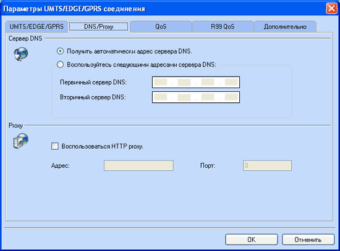The image size is (340, 251).
Task: Close the connection parameters dialog
Action: tap(331, 9)
